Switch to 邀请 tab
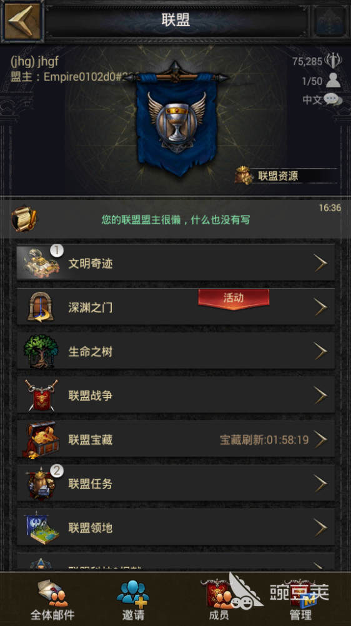Image resolution: width=351 pixels, height=626 pixels. point(133,600)
